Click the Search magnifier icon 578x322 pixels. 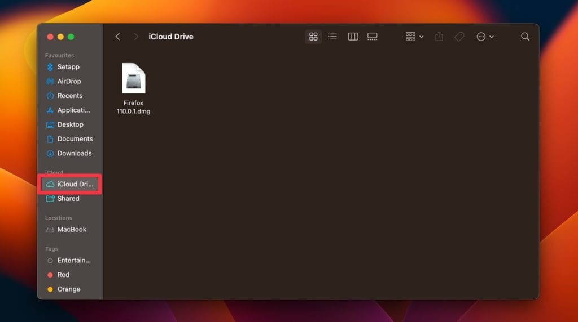point(526,37)
